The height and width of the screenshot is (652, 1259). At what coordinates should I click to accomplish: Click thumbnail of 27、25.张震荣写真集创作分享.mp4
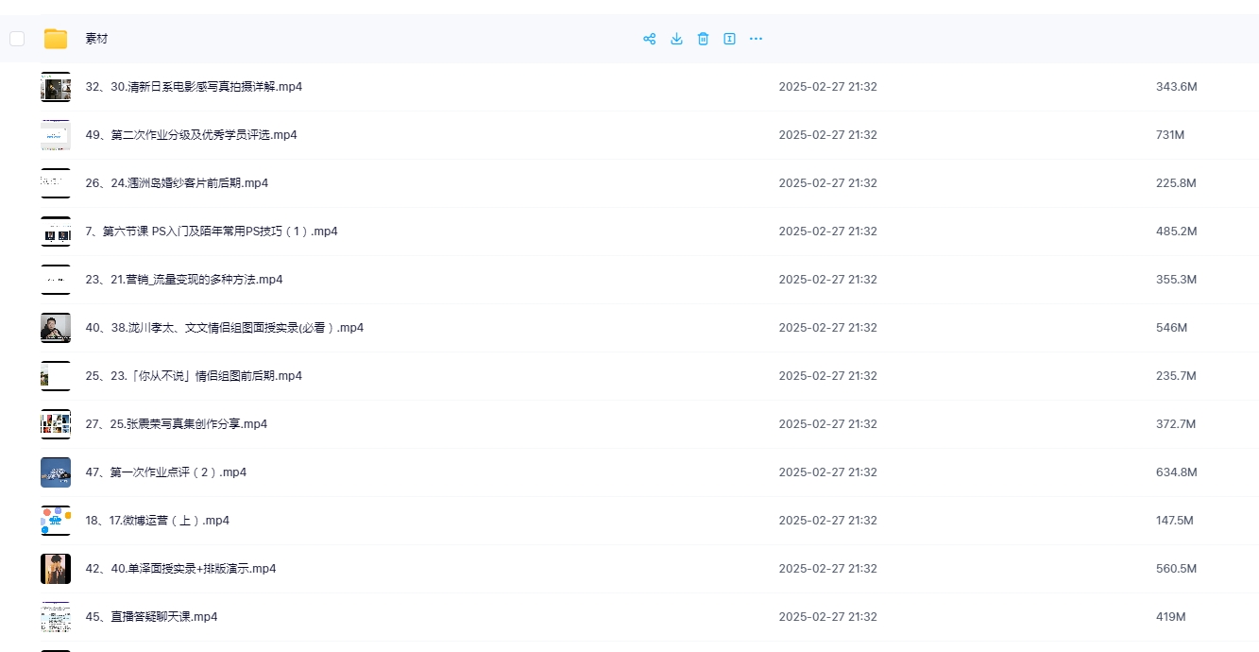(x=56, y=424)
